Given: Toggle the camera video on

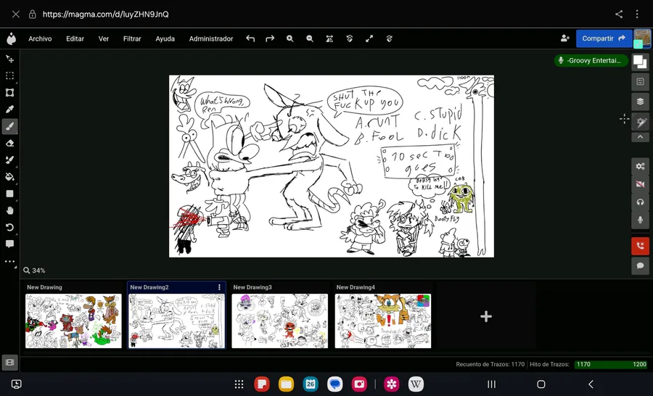Looking at the screenshot, I should (641, 184).
